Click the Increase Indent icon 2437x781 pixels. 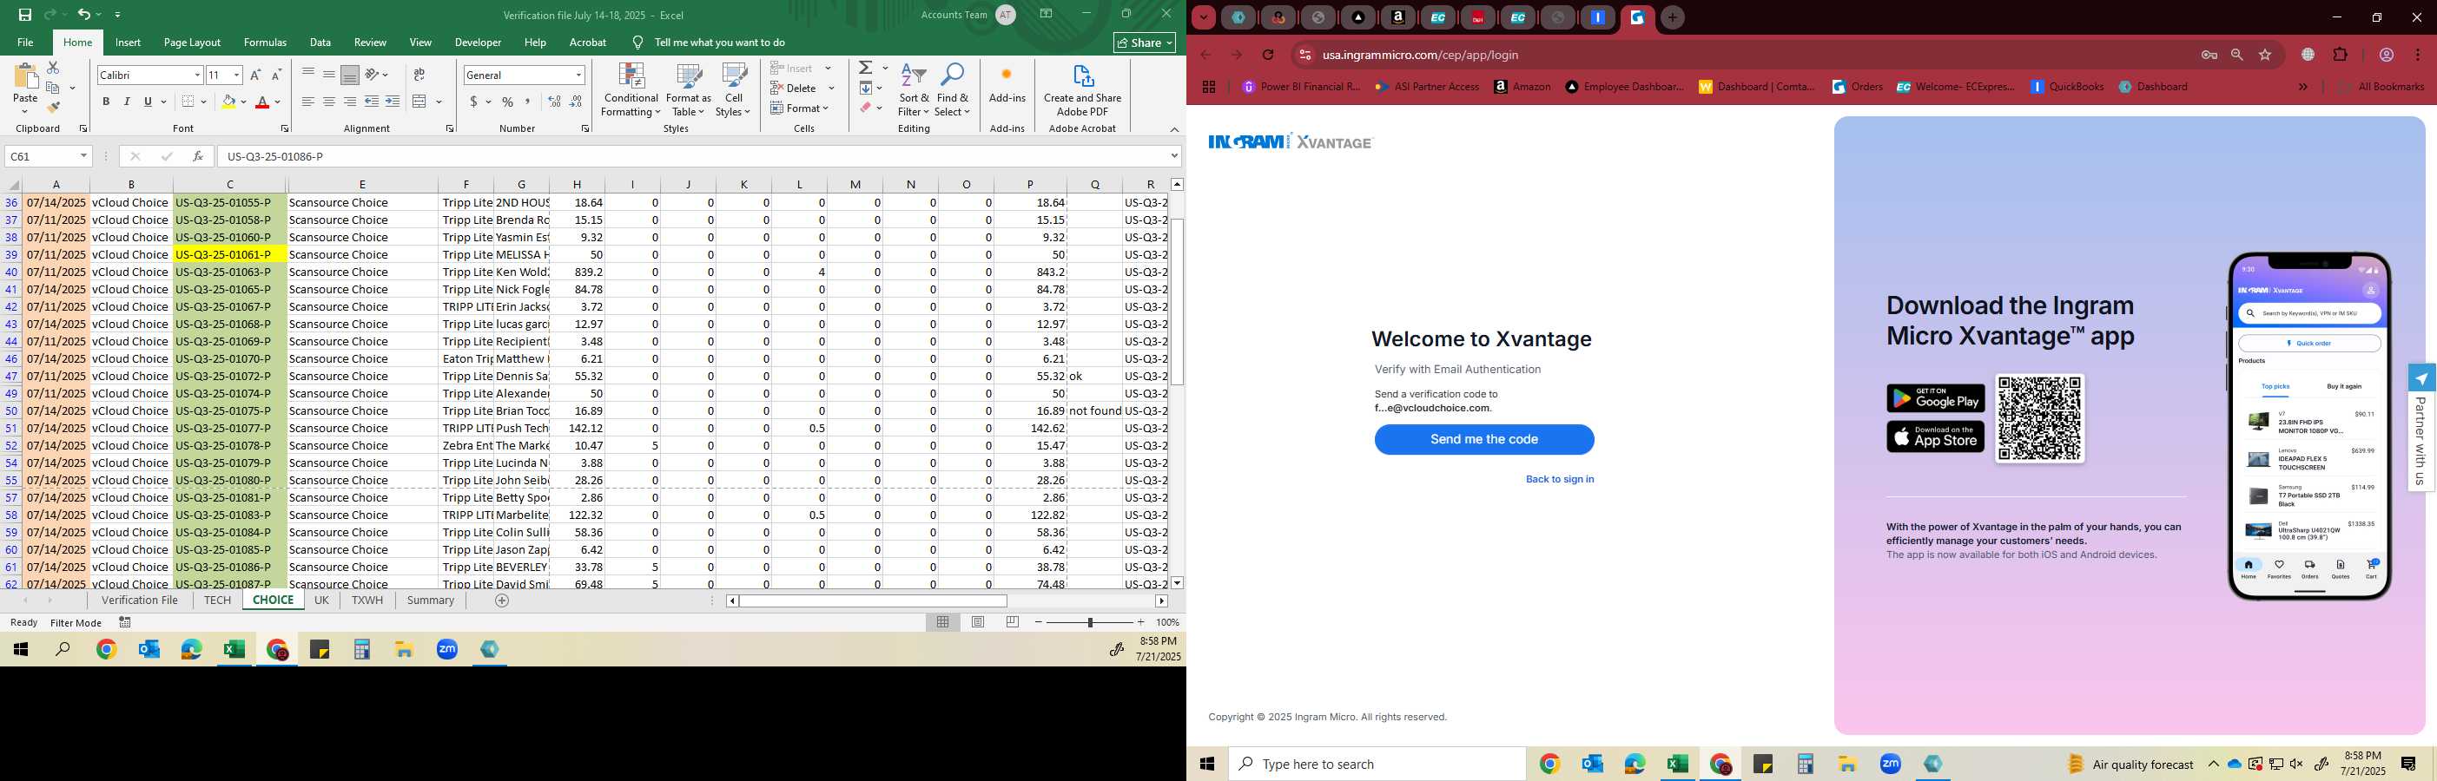393,102
